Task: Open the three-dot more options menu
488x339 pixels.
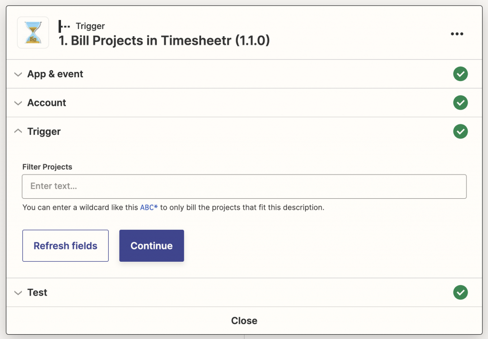Action: (457, 34)
